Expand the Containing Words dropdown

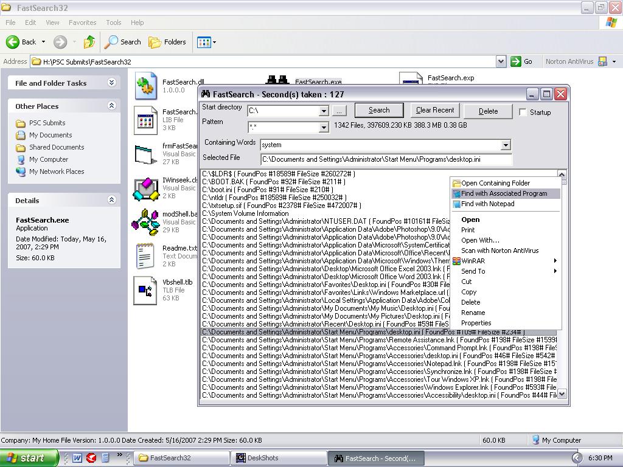click(505, 145)
